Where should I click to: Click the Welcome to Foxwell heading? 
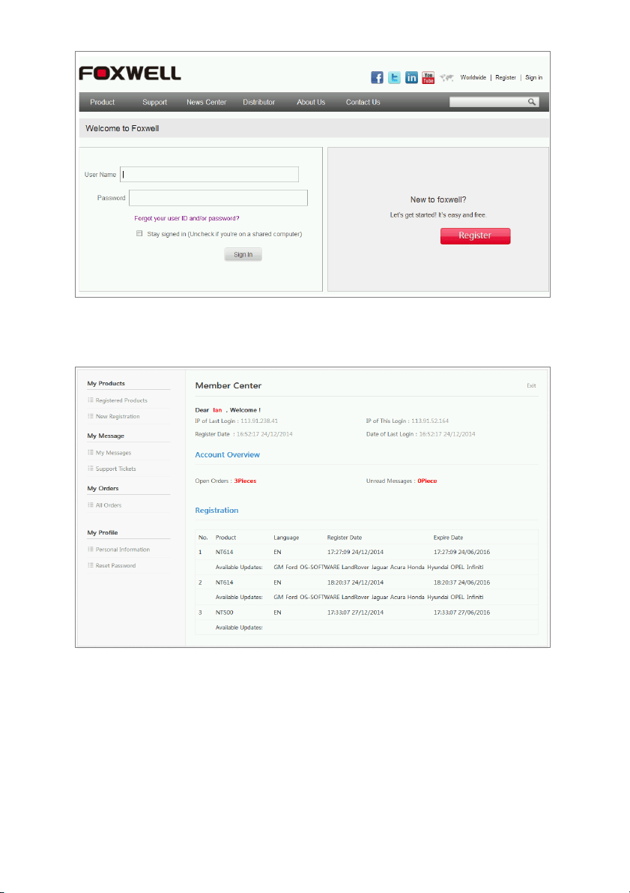(x=122, y=128)
